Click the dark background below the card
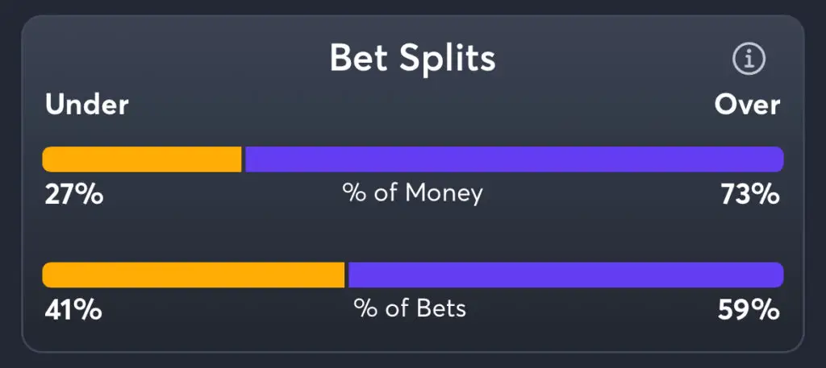Image resolution: width=826 pixels, height=368 pixels. click(x=412, y=362)
